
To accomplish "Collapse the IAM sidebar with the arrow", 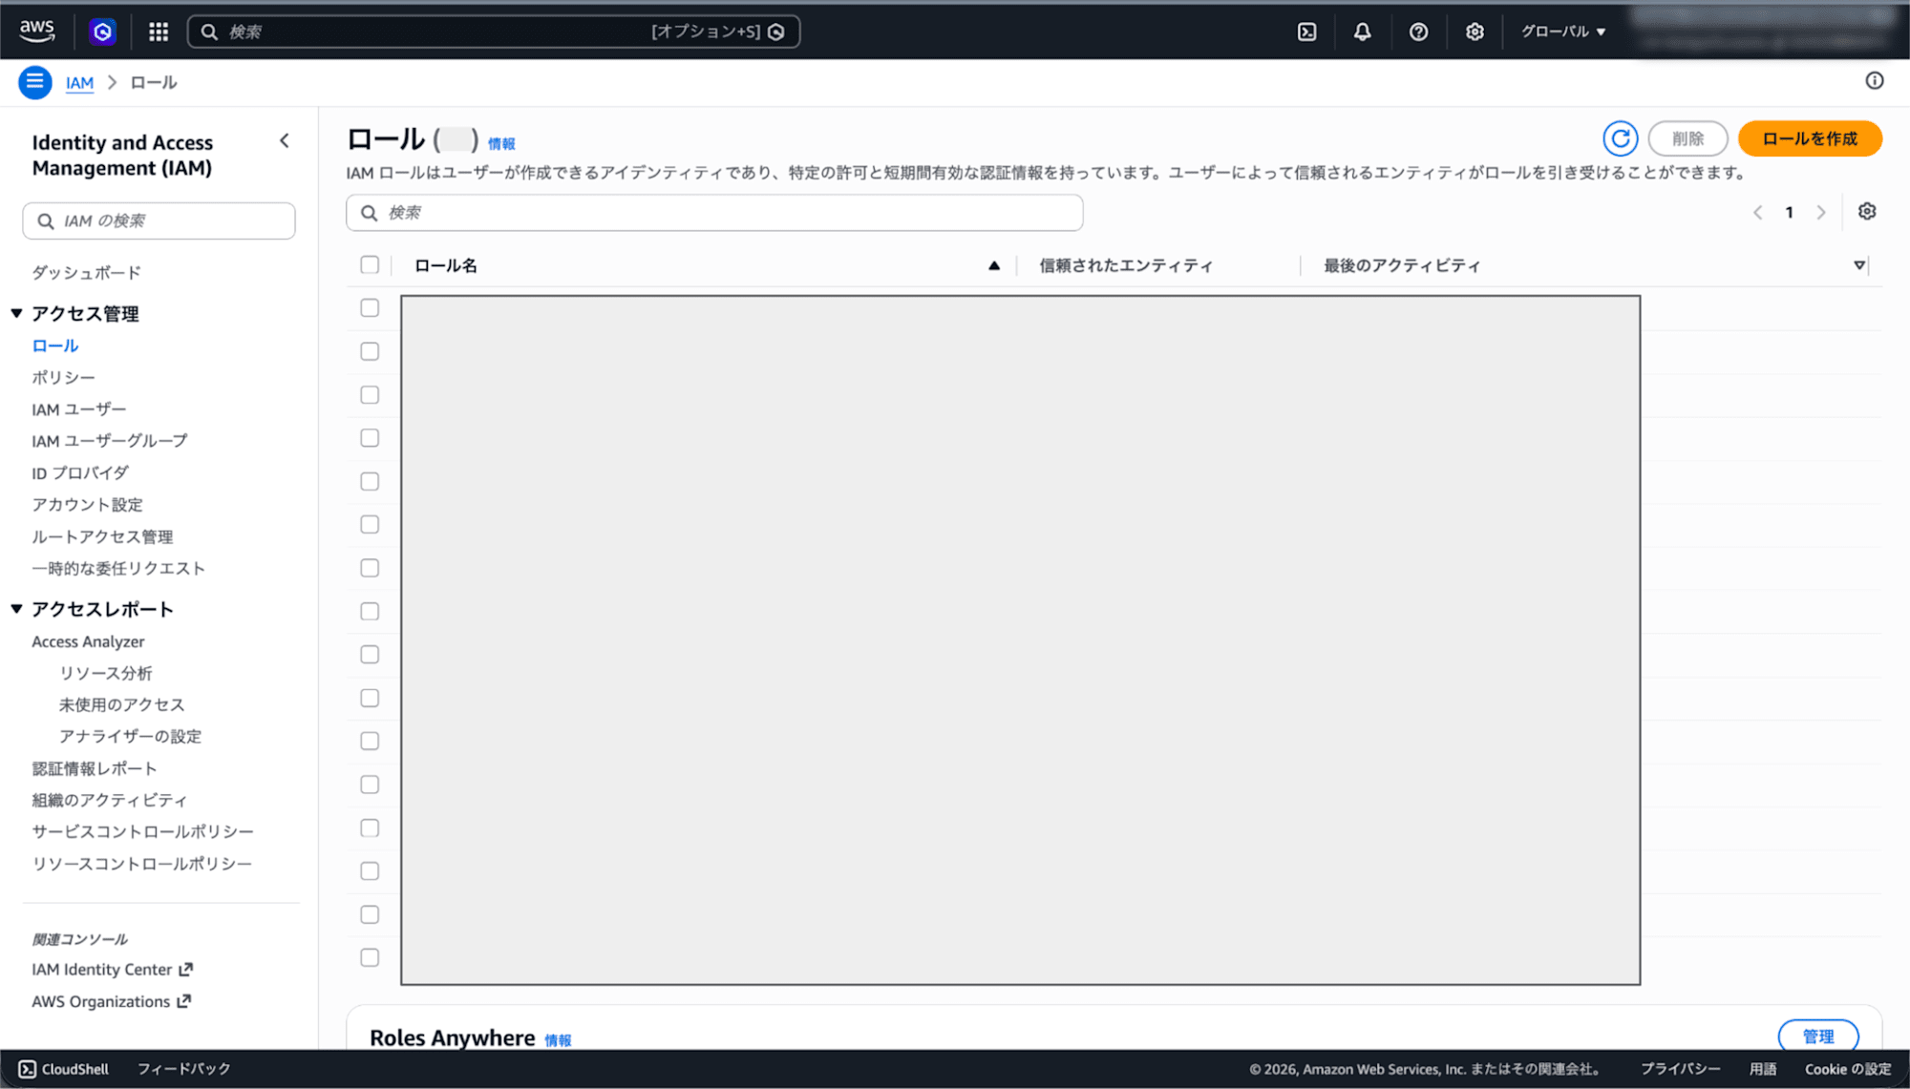I will point(285,141).
